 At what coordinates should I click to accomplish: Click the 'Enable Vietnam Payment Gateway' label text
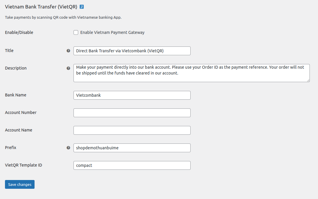click(112, 32)
